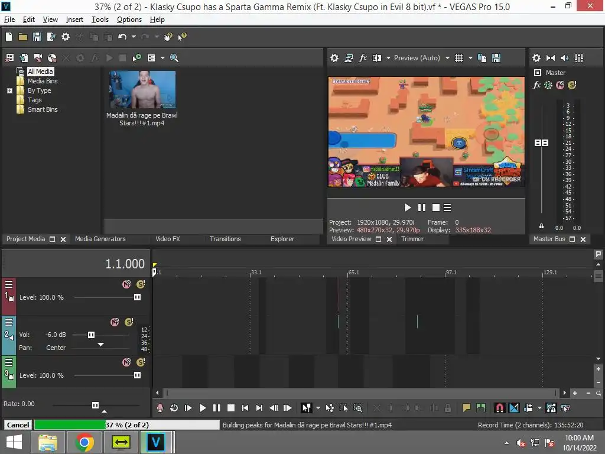The image size is (605, 454).
Task: Click the Windows Start button
Action: tap(14, 442)
